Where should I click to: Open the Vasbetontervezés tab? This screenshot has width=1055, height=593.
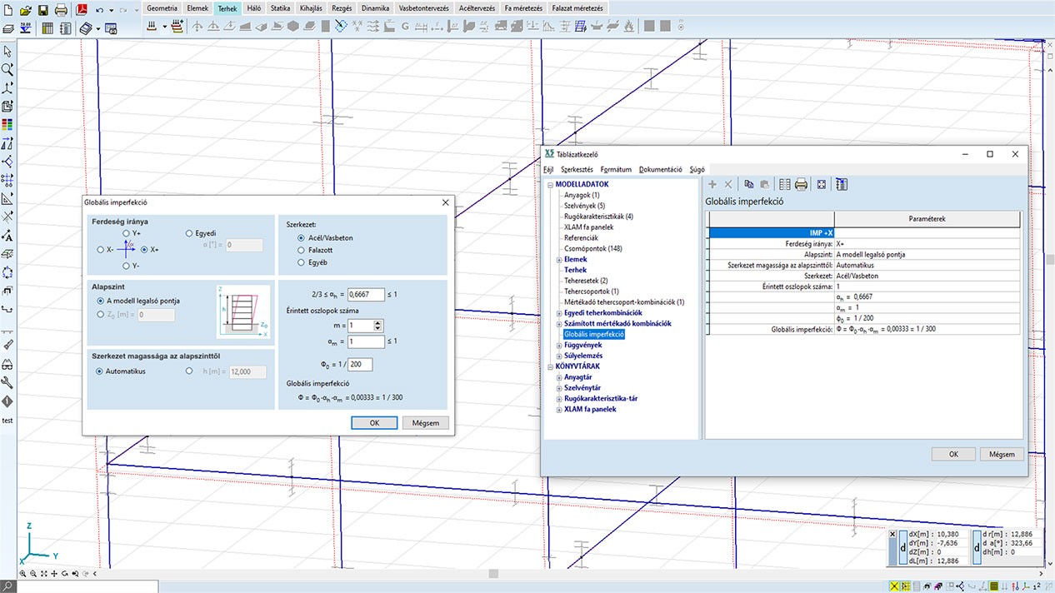424,8
